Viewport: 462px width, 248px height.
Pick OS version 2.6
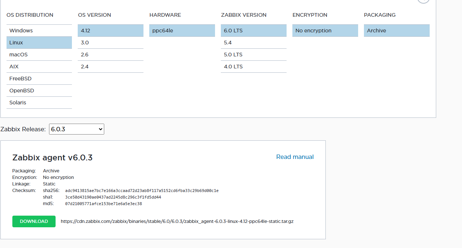[111, 55]
